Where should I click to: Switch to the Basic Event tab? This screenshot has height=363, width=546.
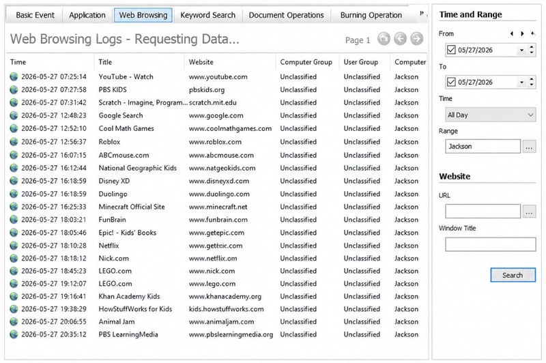click(35, 15)
